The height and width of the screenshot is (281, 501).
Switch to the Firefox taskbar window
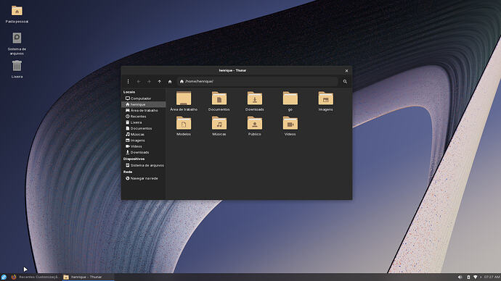35,277
